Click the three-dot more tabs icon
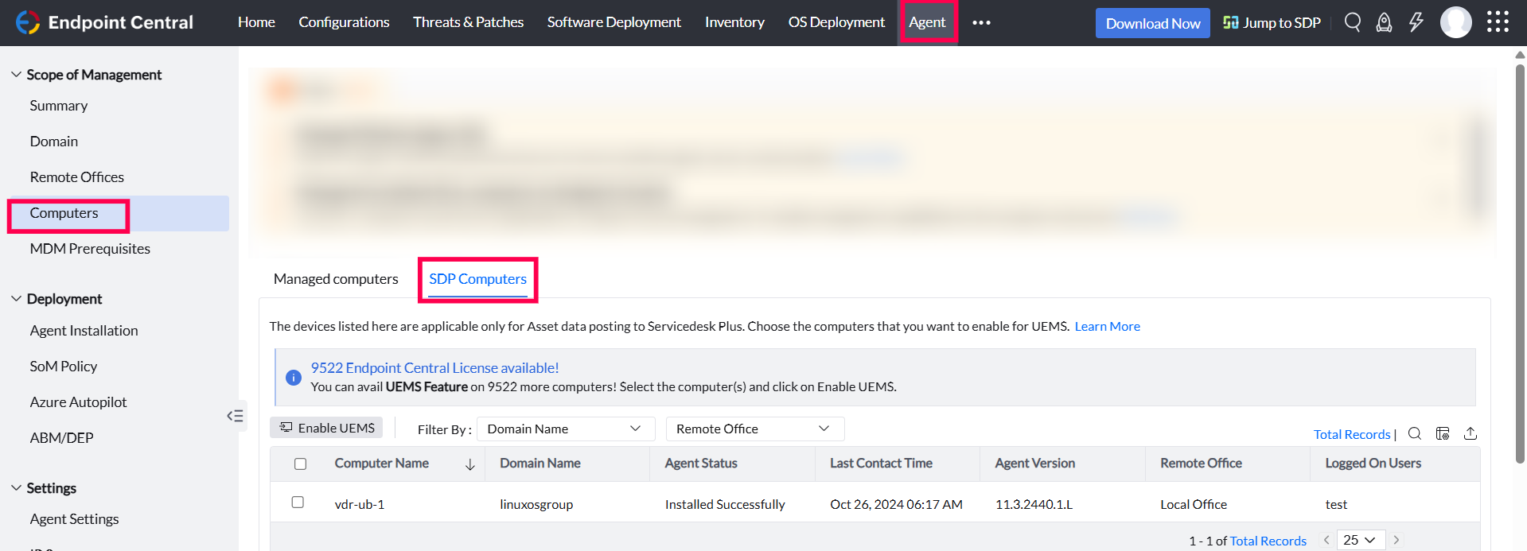This screenshot has height=551, width=1527. 981,22
